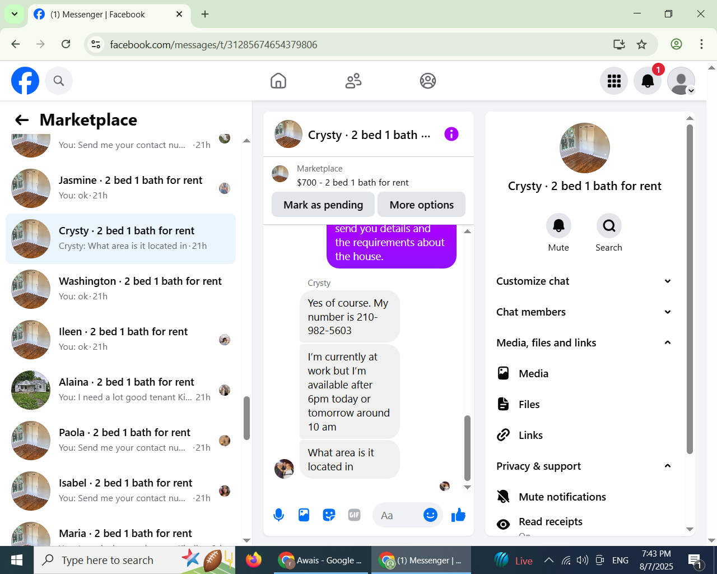Screen dimensions: 717x574
Task: Open Chrome three-dot menu
Action: tap(701, 44)
